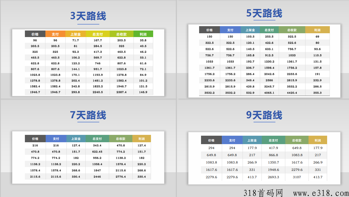
Task: Click cell value 912.5
Action: pos(269,55)
